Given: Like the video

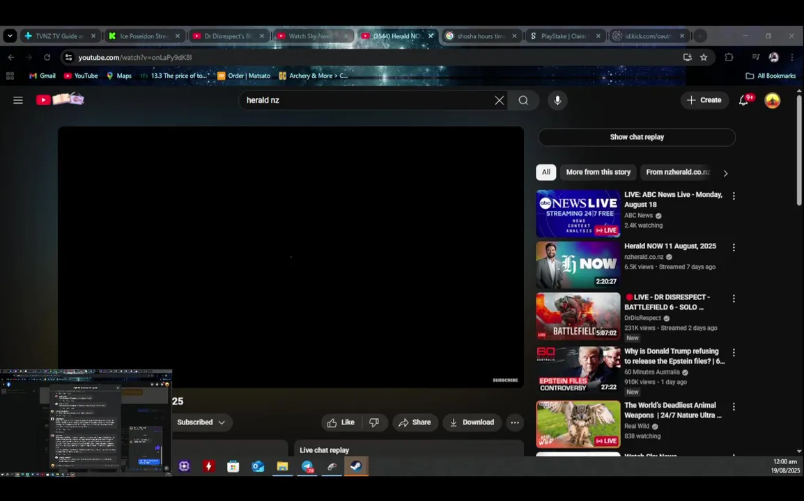Looking at the screenshot, I should pos(341,422).
